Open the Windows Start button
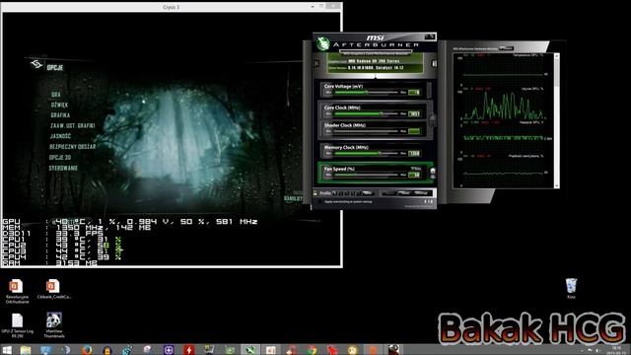This screenshot has width=631, height=355. point(7,350)
